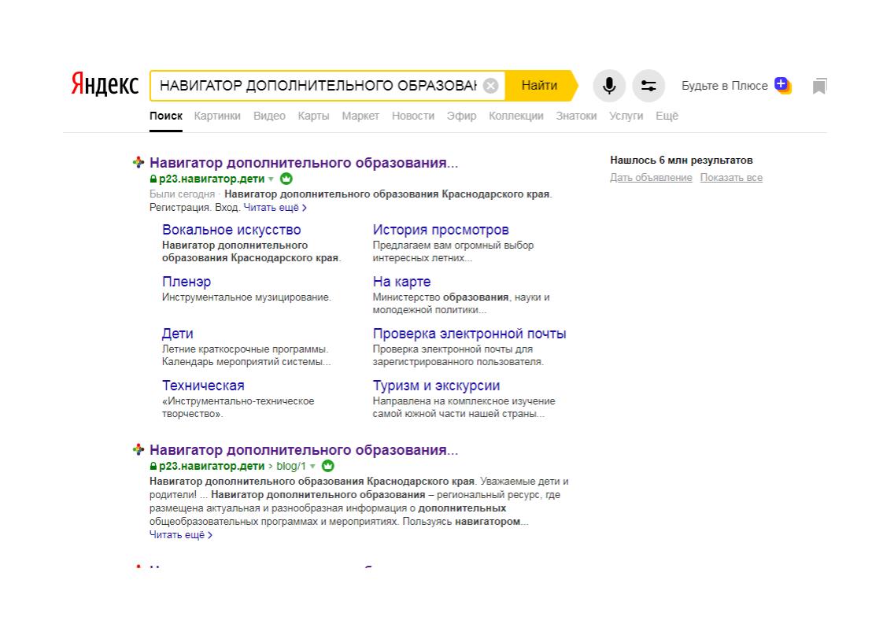Viewport: 883px width, 624px height.
Task: Open first Навигатор дополнительного образования result title
Action: [x=304, y=163]
